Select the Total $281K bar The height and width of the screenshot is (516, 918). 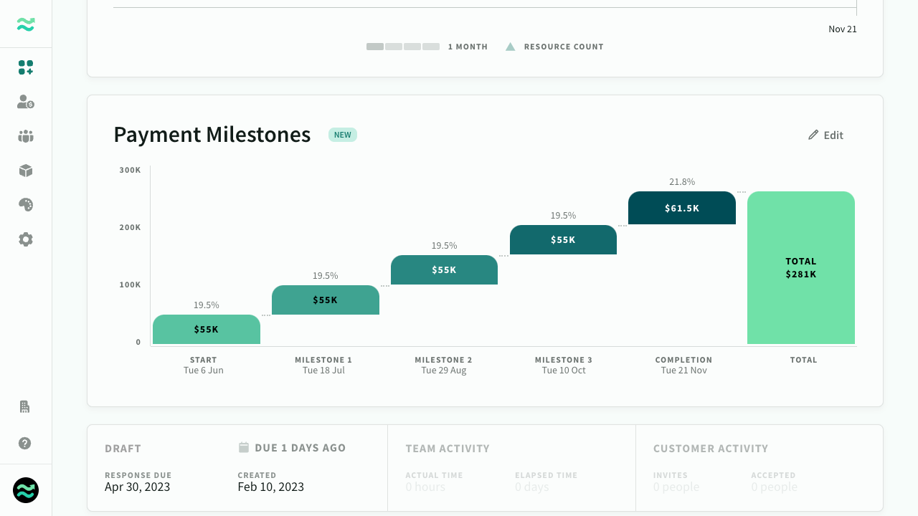point(801,267)
